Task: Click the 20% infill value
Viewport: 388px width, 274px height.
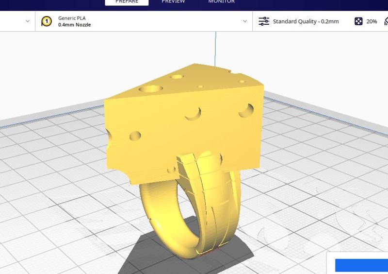Action: [372, 21]
